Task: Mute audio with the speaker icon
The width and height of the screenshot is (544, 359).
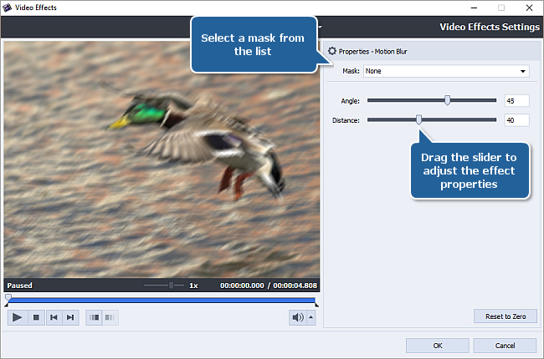Action: (298, 317)
